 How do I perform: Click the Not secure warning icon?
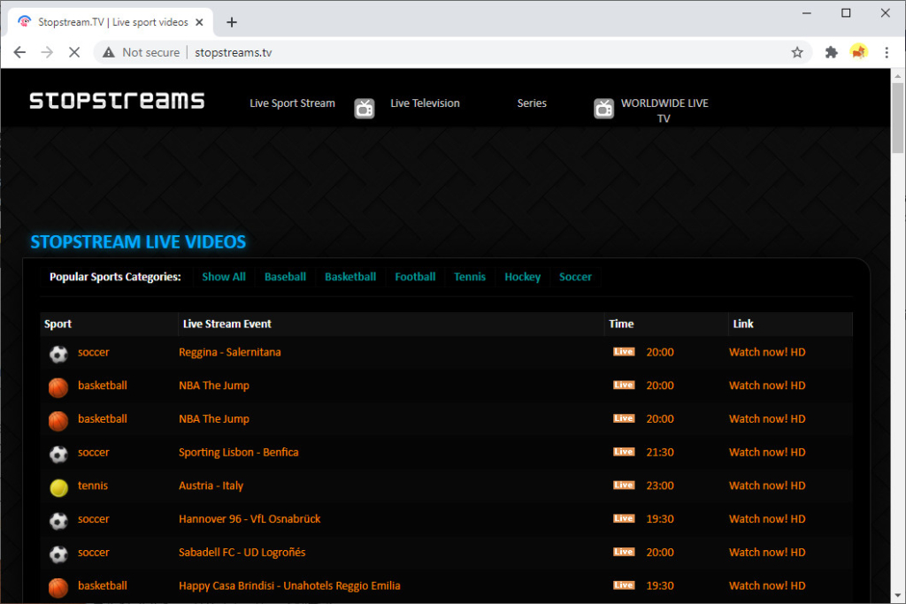[109, 52]
